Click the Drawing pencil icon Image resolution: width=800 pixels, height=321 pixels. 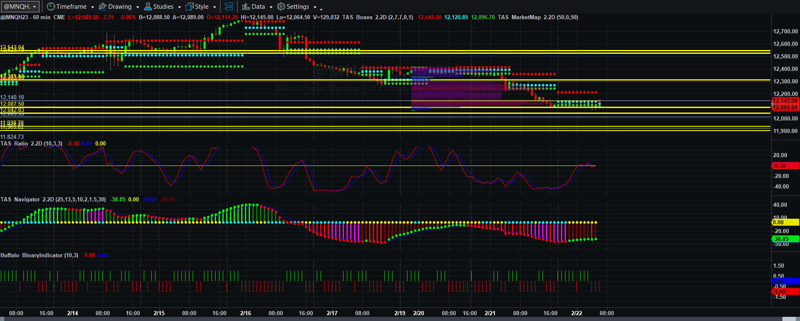tap(102, 7)
